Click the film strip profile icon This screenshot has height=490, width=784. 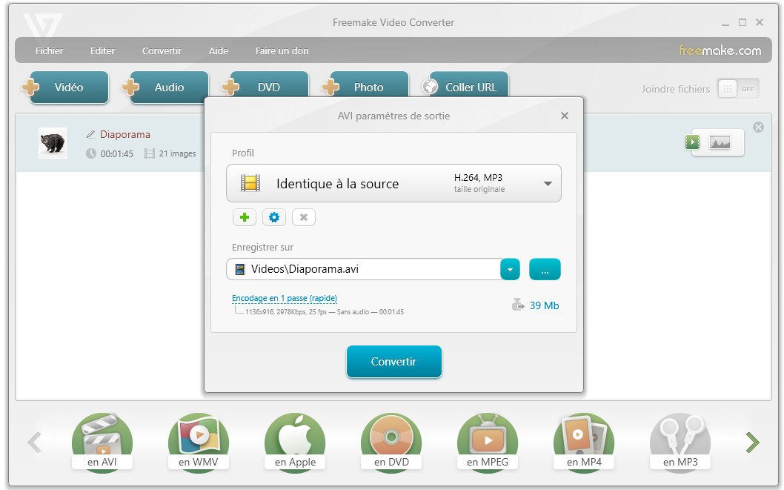[250, 183]
